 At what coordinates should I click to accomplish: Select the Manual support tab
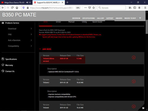pos(72,22)
